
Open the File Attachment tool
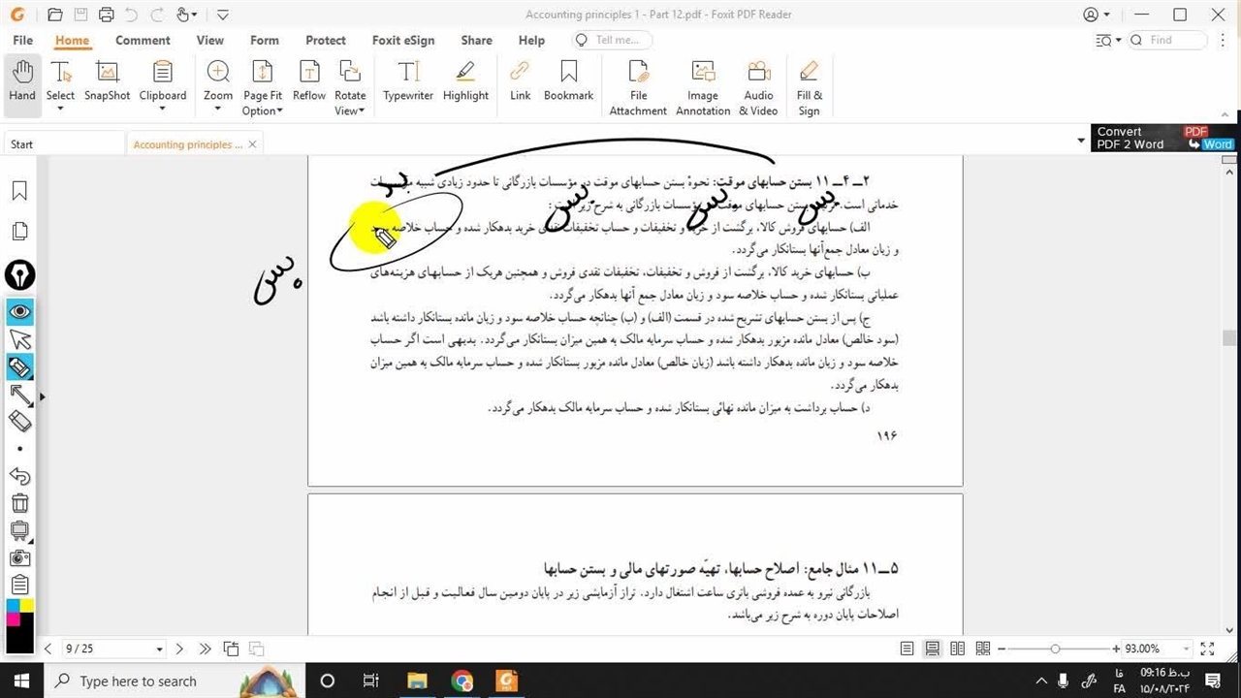tap(638, 87)
